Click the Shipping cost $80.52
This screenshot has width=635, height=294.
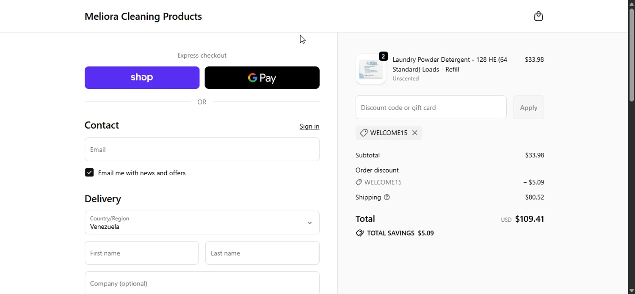coord(534,197)
